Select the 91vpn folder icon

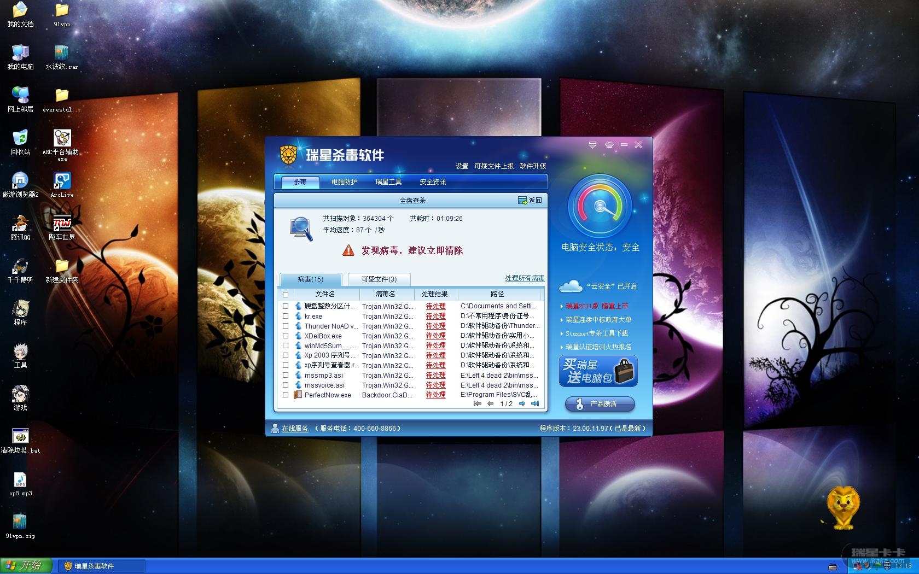(x=62, y=14)
